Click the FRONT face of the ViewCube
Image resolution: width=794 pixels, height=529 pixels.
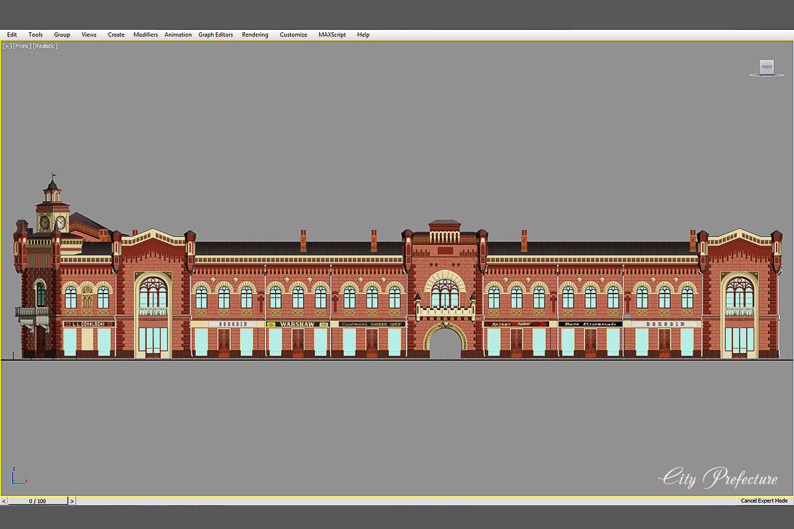coord(766,67)
